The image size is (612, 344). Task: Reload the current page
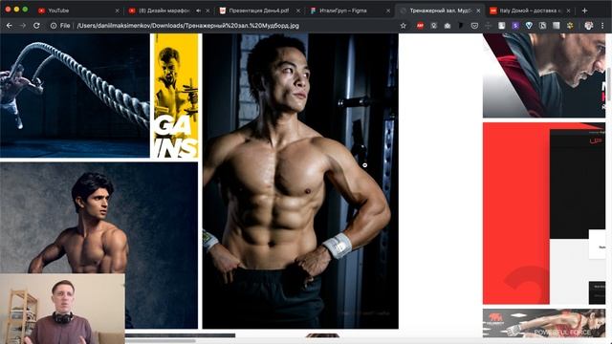tap(36, 26)
